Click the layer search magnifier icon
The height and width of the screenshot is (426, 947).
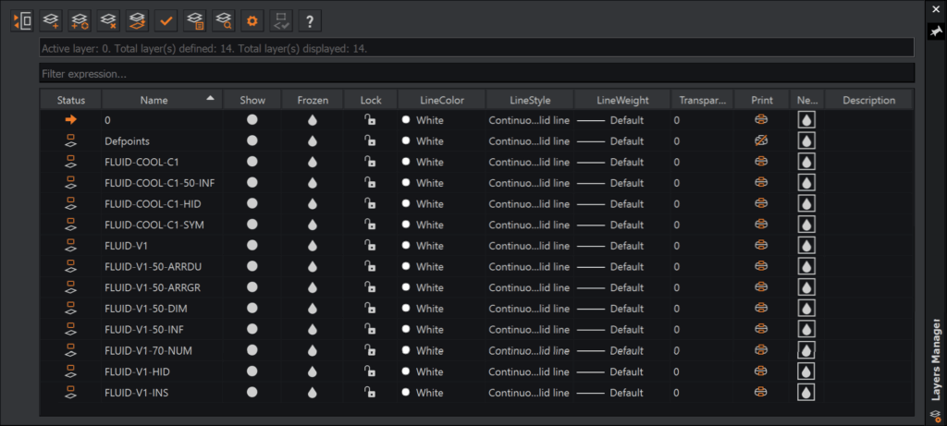coord(223,19)
